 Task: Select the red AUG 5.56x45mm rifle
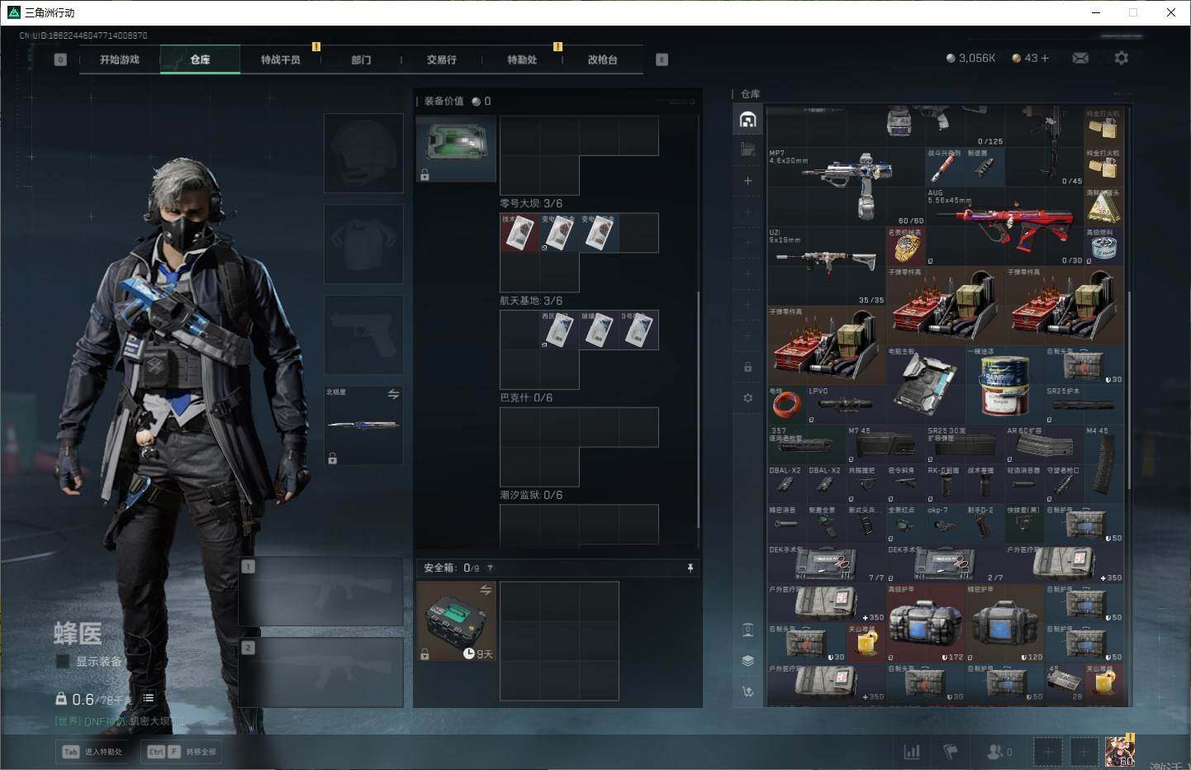(1004, 226)
